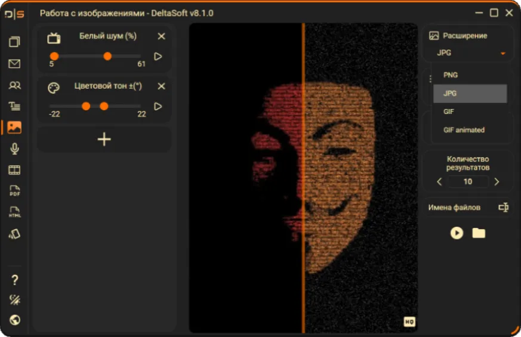The image size is (521, 337).
Task: Collapse the JPG extension dropdown
Action: pyautogui.click(x=502, y=53)
